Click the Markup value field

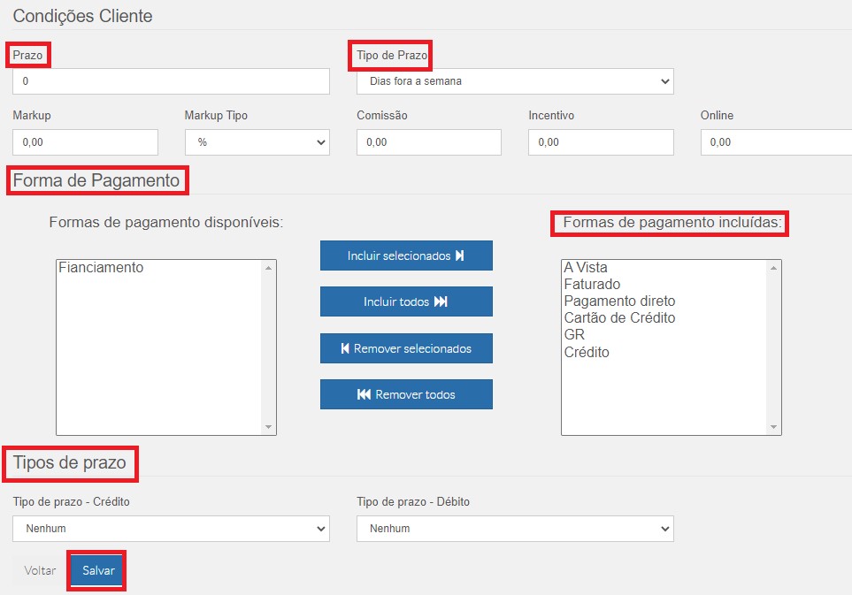point(85,142)
